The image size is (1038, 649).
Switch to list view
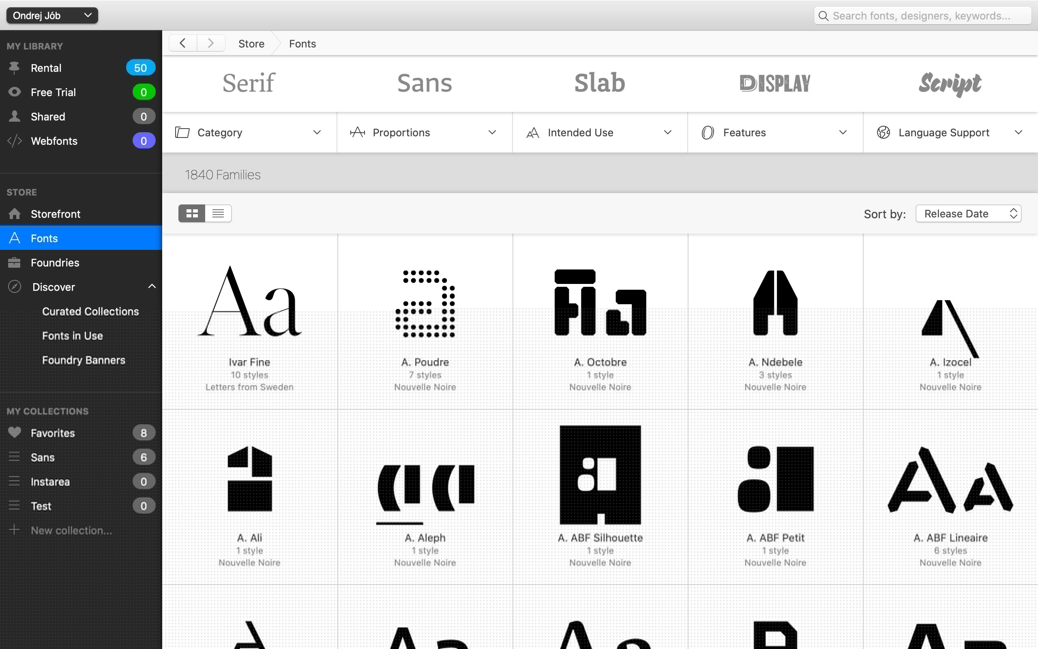(x=218, y=213)
